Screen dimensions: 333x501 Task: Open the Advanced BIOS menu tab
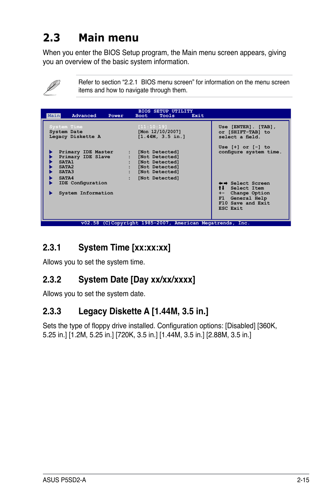tap(84, 116)
